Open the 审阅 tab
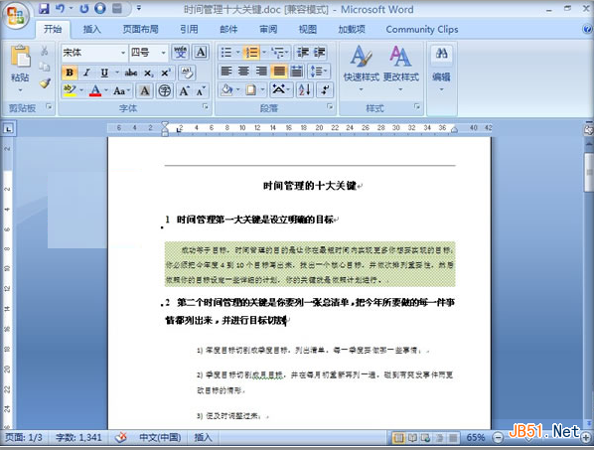This screenshot has height=450, width=594. [x=268, y=29]
